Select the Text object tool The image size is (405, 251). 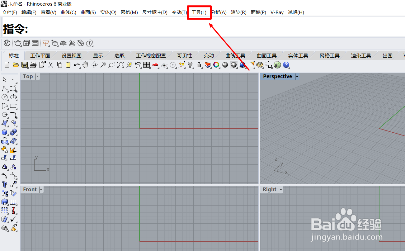4,184
